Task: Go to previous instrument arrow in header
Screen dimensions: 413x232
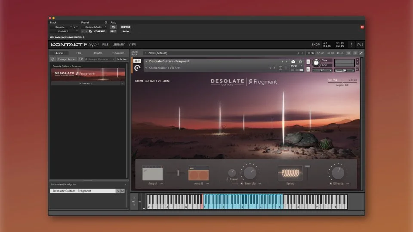Action: pyautogui.click(x=282, y=61)
